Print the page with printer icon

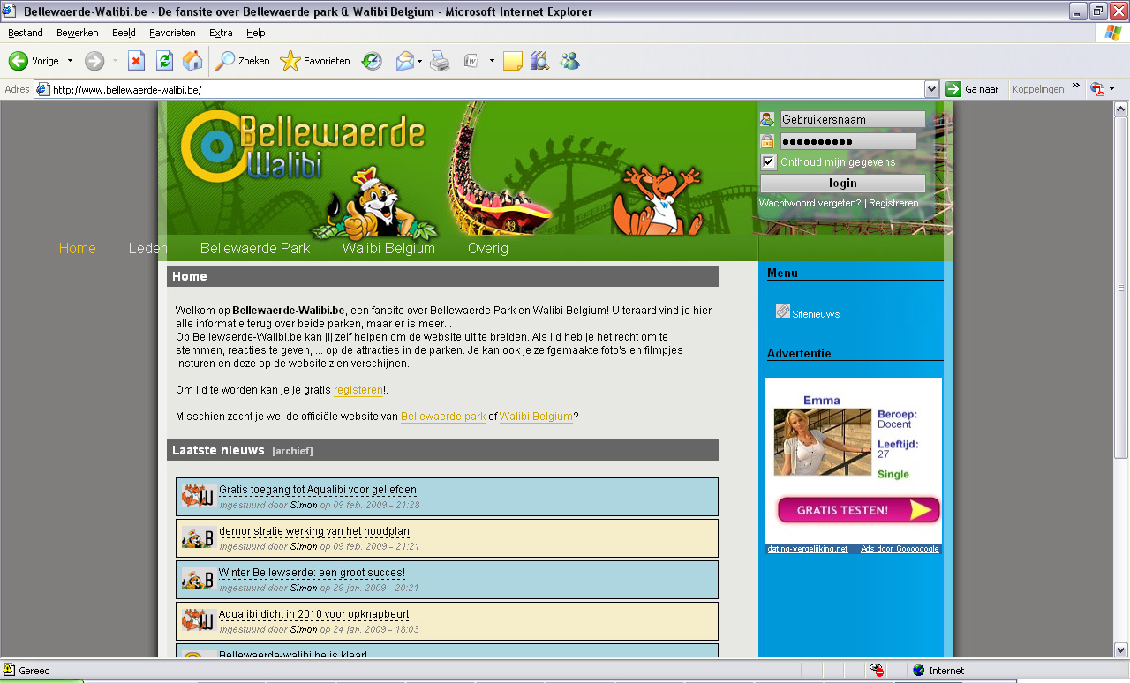pos(440,61)
